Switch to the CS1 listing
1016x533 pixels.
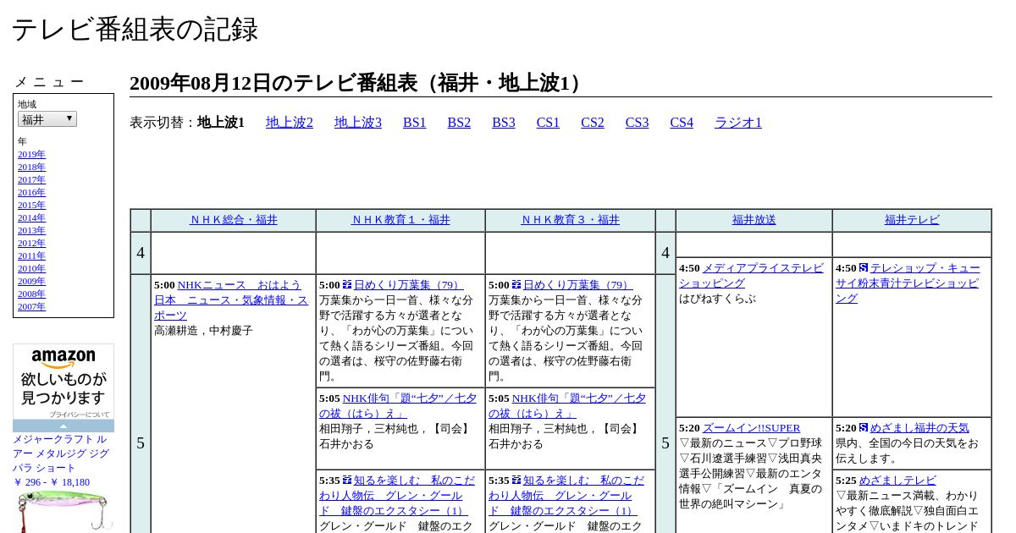[548, 123]
